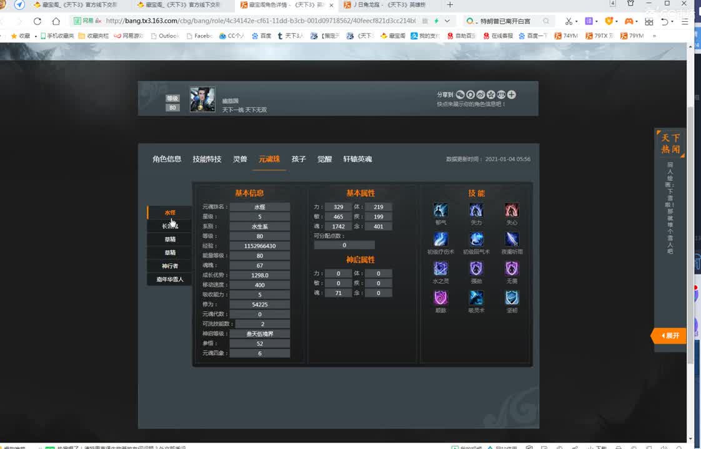Click the 坚韧 shield skill icon
This screenshot has width=701, height=449.
(512, 297)
